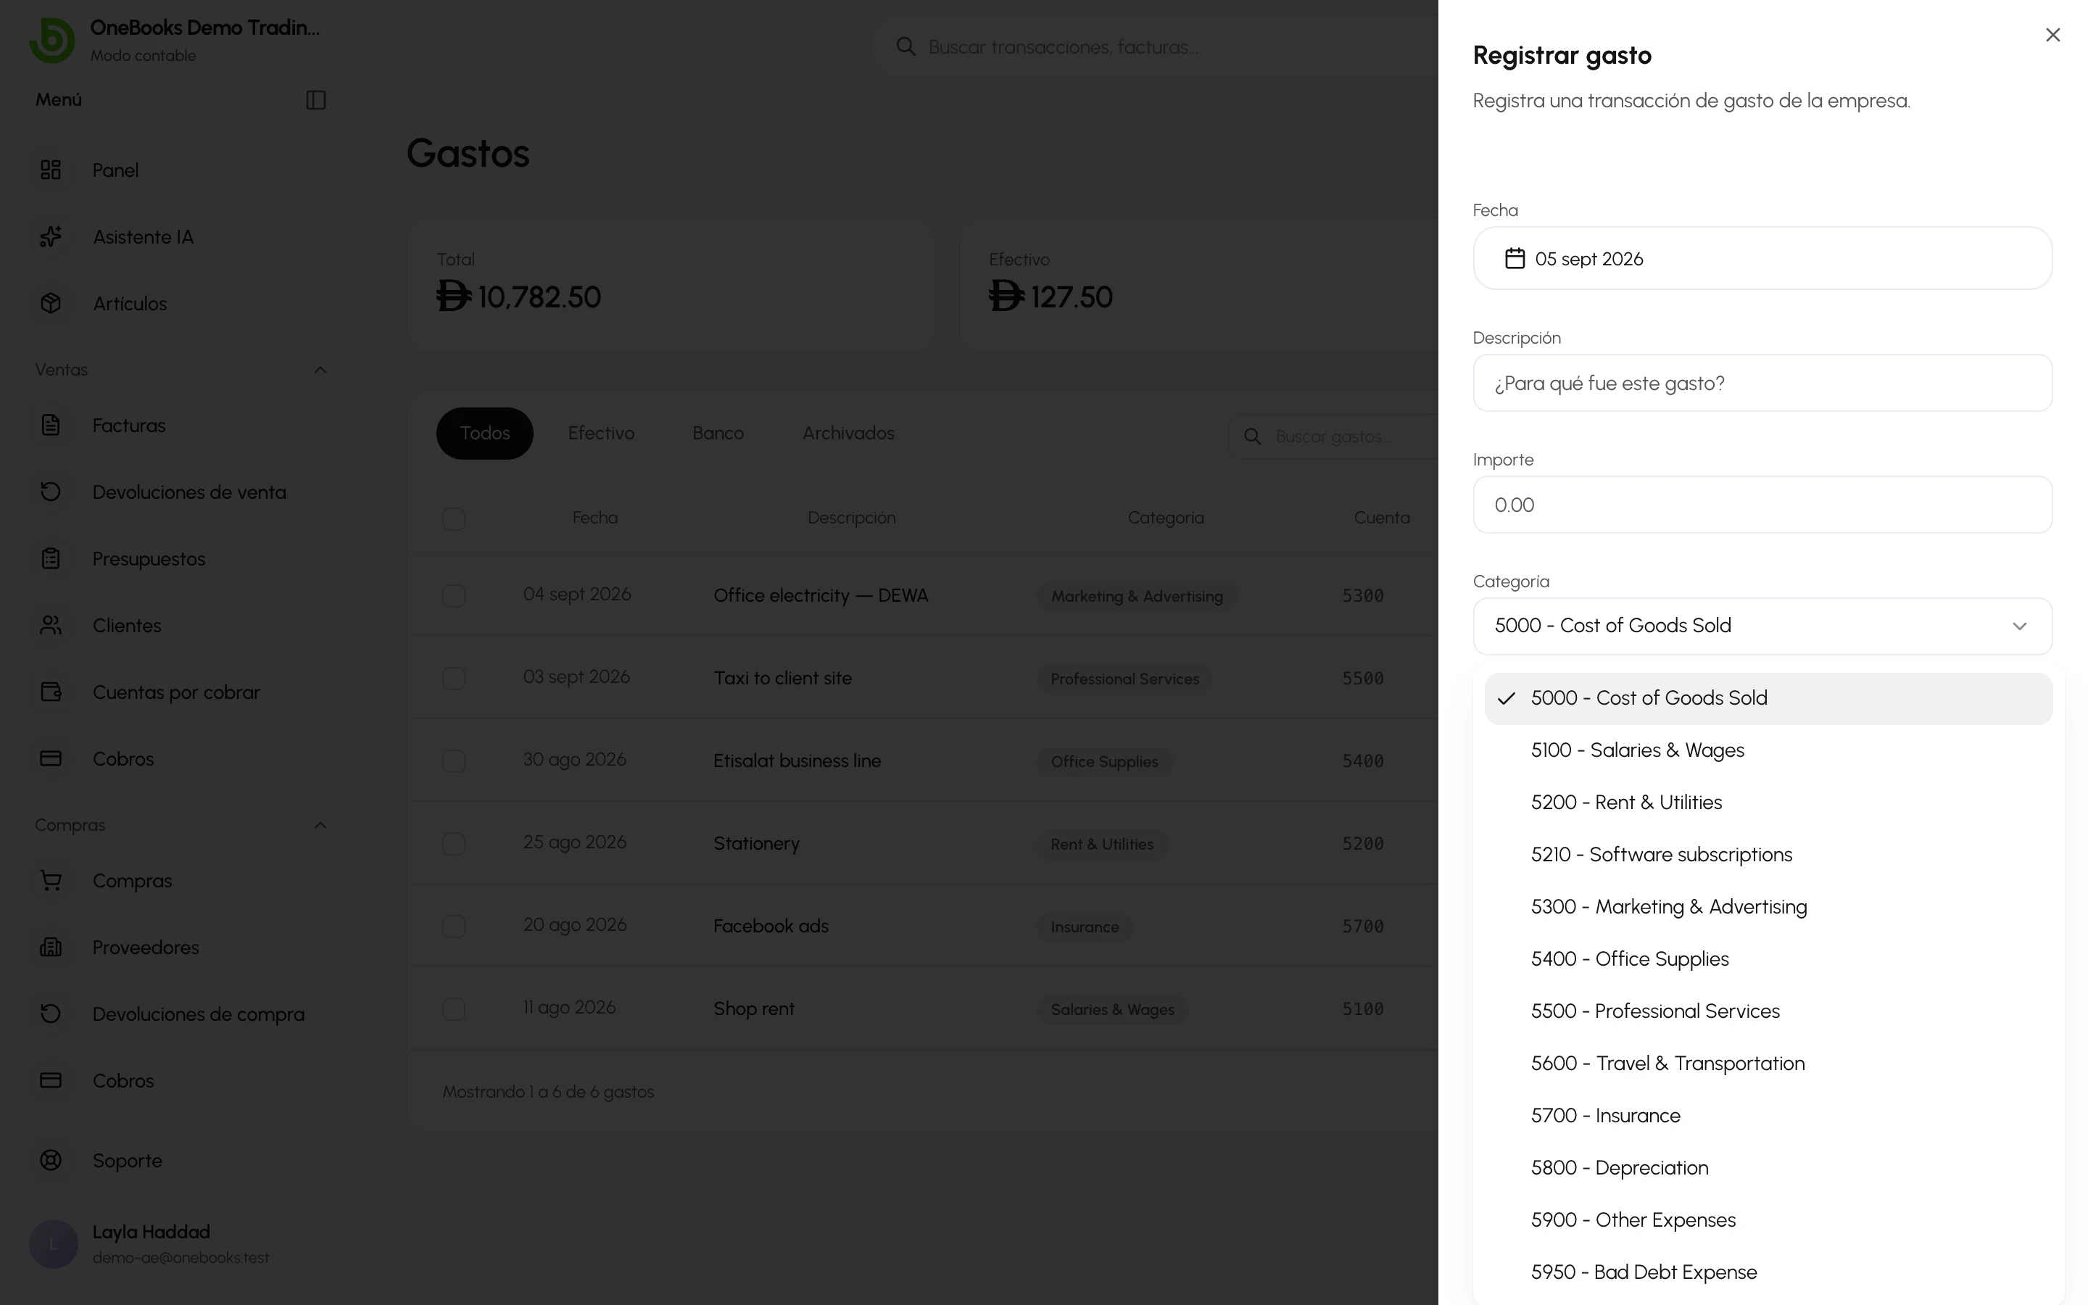Collapse the Ventas menu section
2088x1305 pixels.
[320, 370]
